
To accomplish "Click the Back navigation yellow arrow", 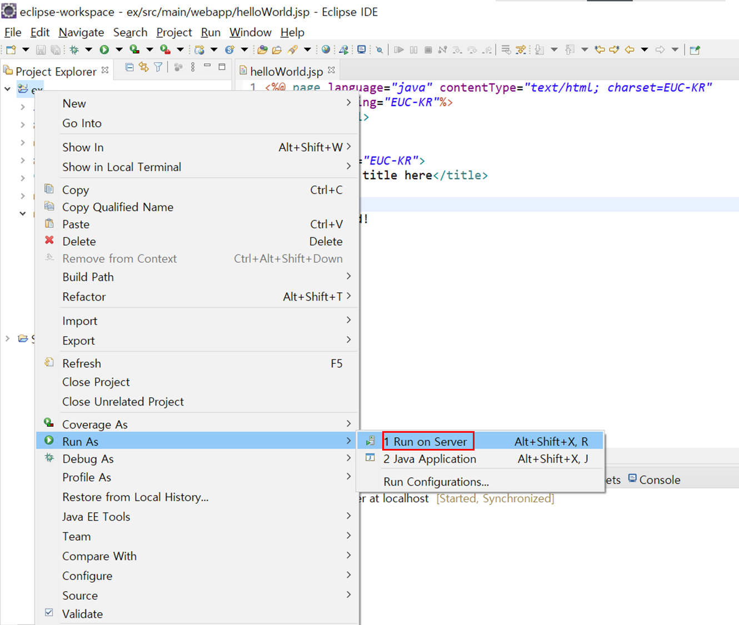I will [x=630, y=49].
